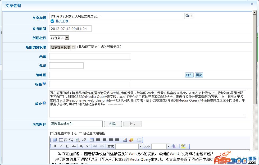
Task: Click the 格式正确 validation text
Action: (x=62, y=21)
